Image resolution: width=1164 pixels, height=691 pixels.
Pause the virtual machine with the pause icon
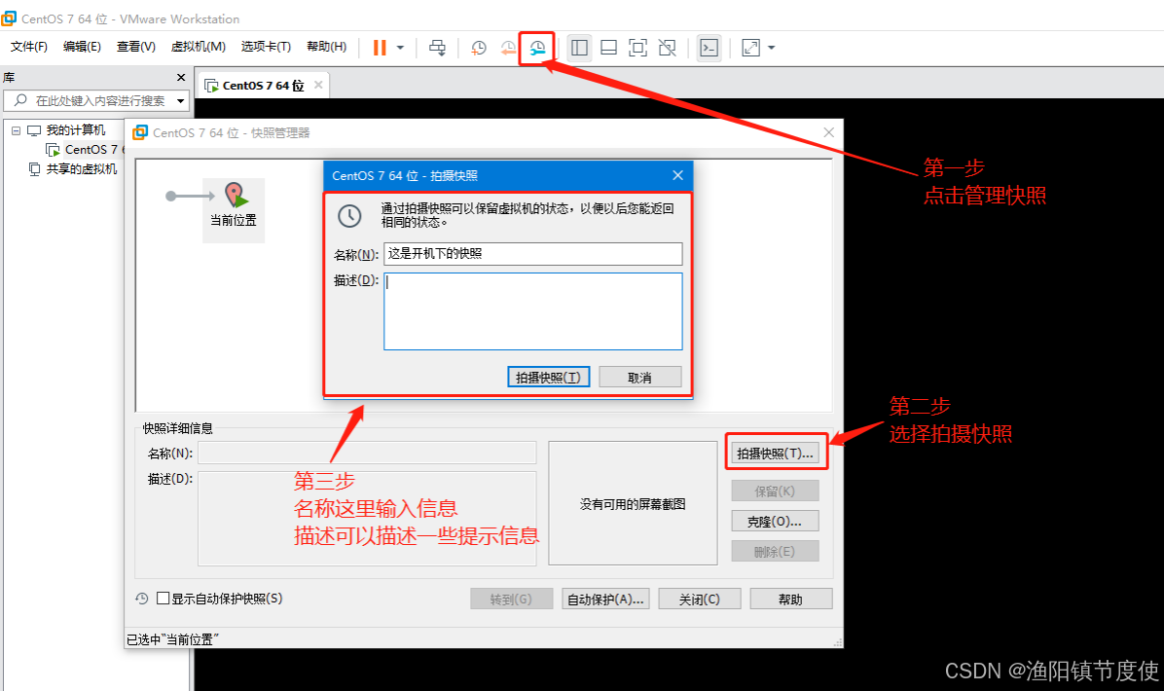click(380, 48)
